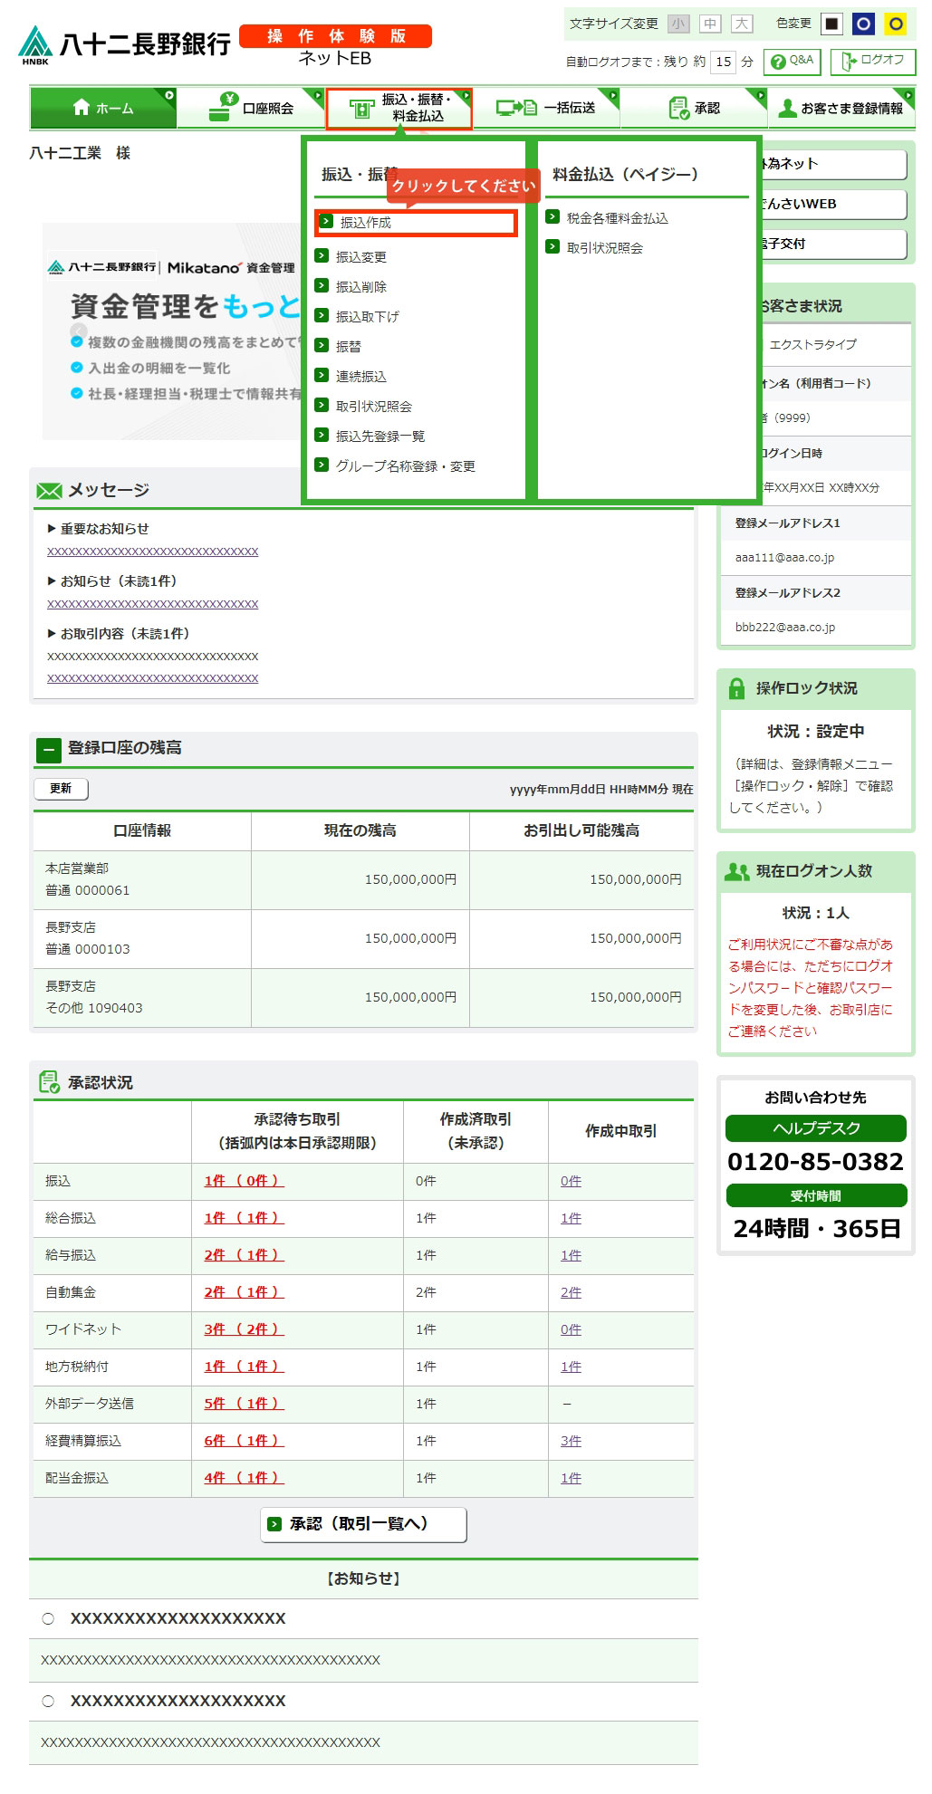The height and width of the screenshot is (1794, 932).
Task: Click the 八十二長野銀行 logo
Action: coord(125,44)
